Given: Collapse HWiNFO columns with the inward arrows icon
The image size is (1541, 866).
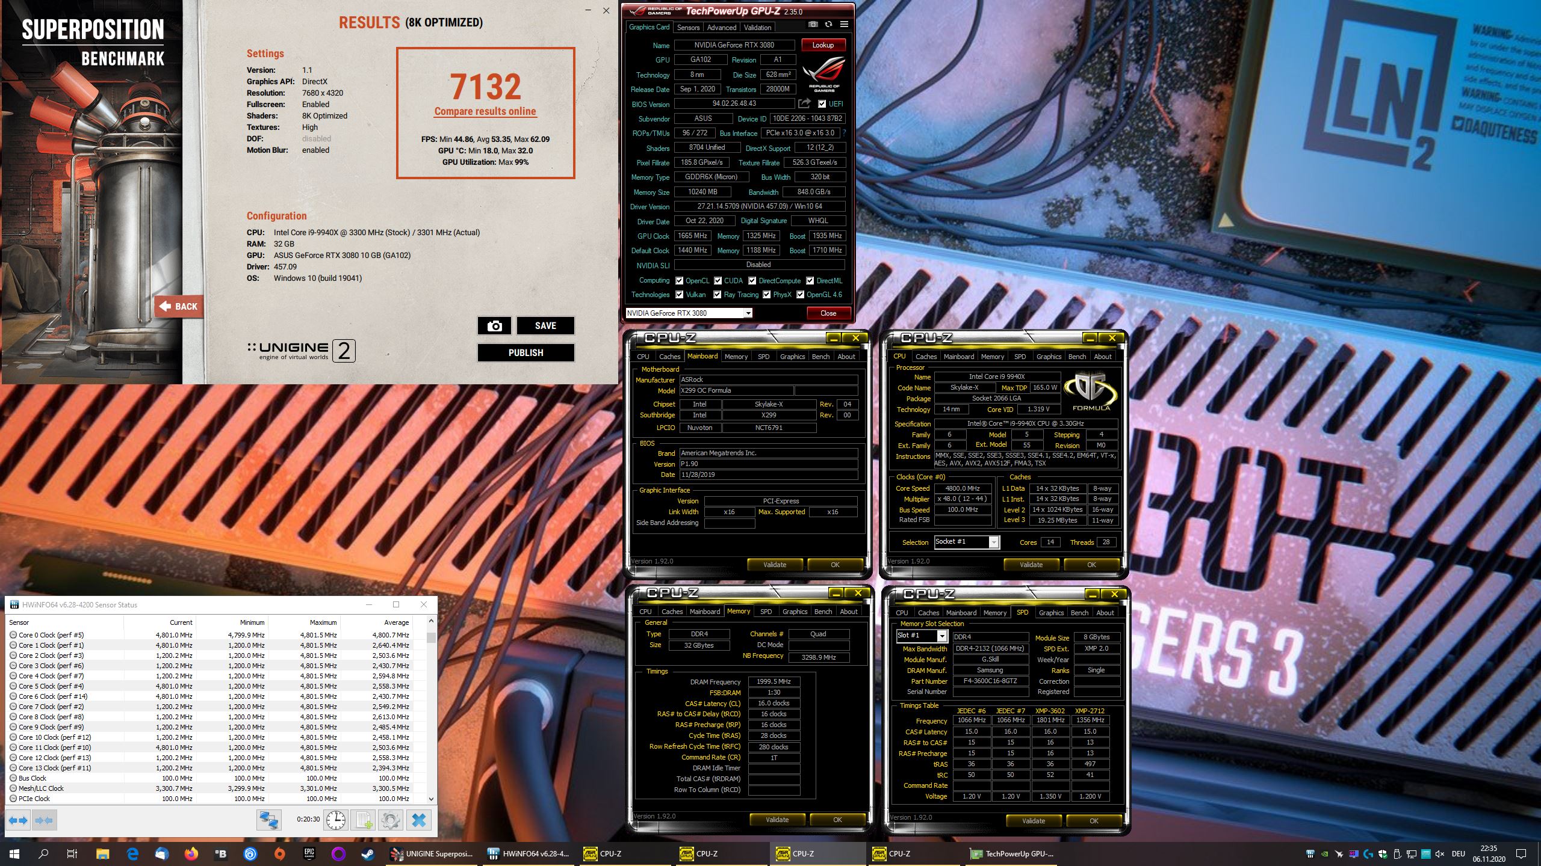Looking at the screenshot, I should 44,820.
